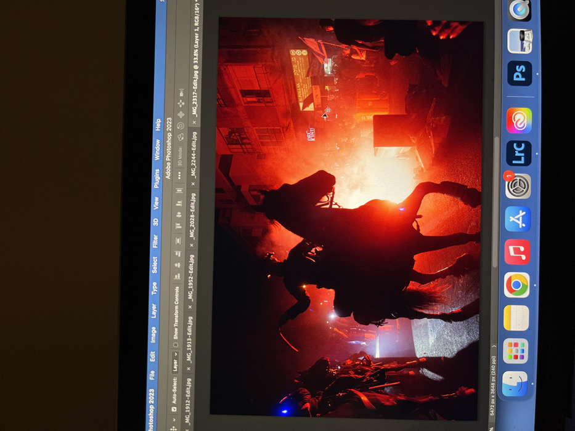The width and height of the screenshot is (575, 431).
Task: Open Creative Cloud from the dock
Action: pyautogui.click(x=519, y=120)
